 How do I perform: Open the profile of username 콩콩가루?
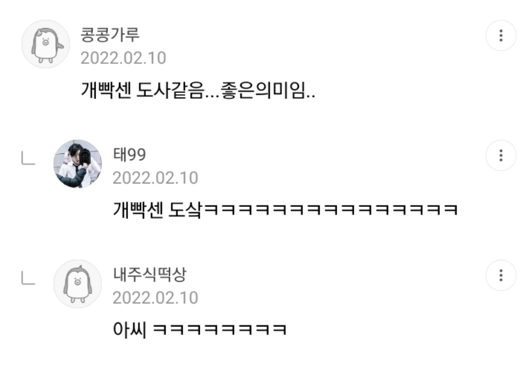(110, 35)
